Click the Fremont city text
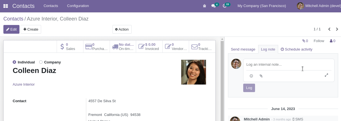The image size is (341, 121). [x=95, y=115]
